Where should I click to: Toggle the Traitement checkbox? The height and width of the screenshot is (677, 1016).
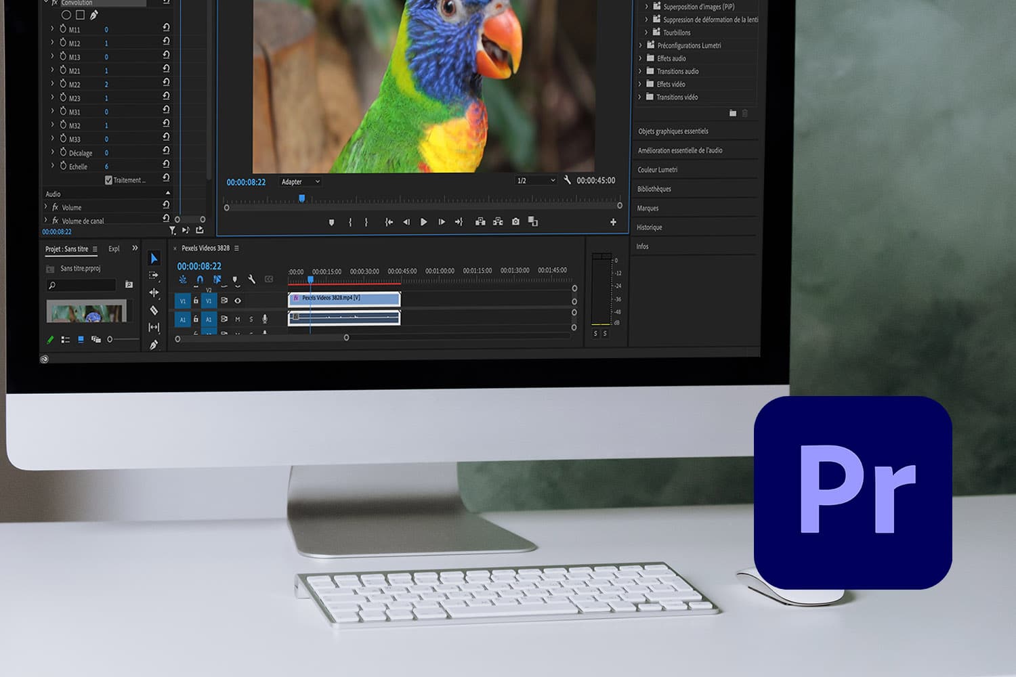point(108,180)
